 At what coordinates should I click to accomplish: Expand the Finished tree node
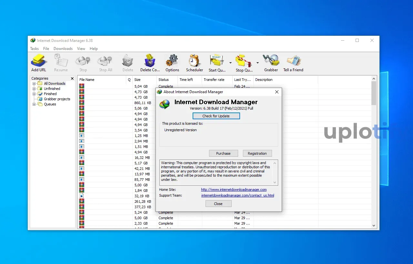34,94
